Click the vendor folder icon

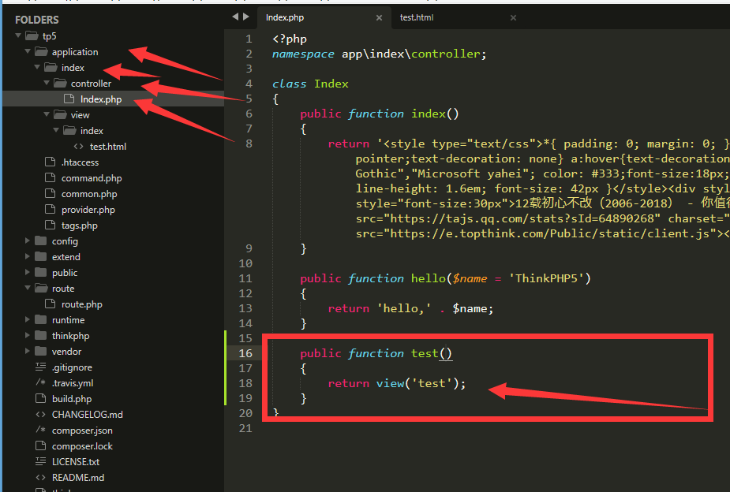(x=41, y=351)
